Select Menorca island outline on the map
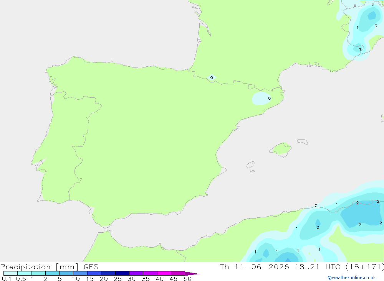 coord(303,141)
